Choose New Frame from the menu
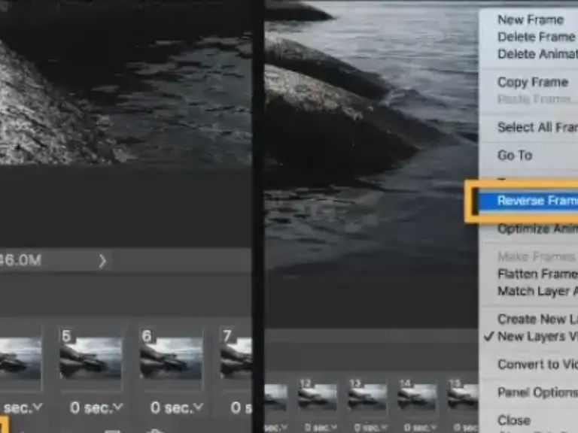This screenshot has height=433, width=578. click(531, 20)
